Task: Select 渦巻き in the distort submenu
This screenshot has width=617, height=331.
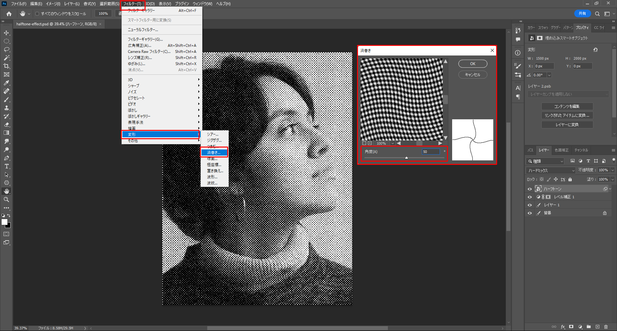Action: point(214,152)
